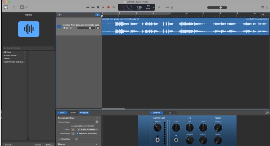Adjust the master volume slider
270x146 pixels.
(217, 7)
